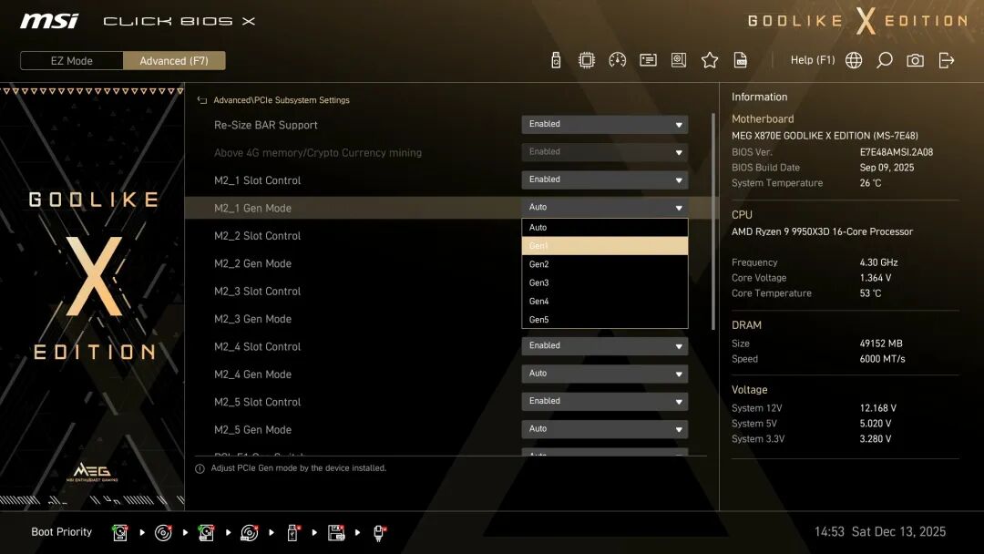Viewport: 984px width, 554px height.
Task: Open the speedometer gauge icon
Action: tap(617, 60)
